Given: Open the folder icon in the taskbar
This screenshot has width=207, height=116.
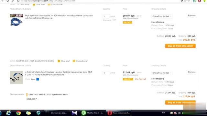Looking at the screenshot, I should (28, 113).
